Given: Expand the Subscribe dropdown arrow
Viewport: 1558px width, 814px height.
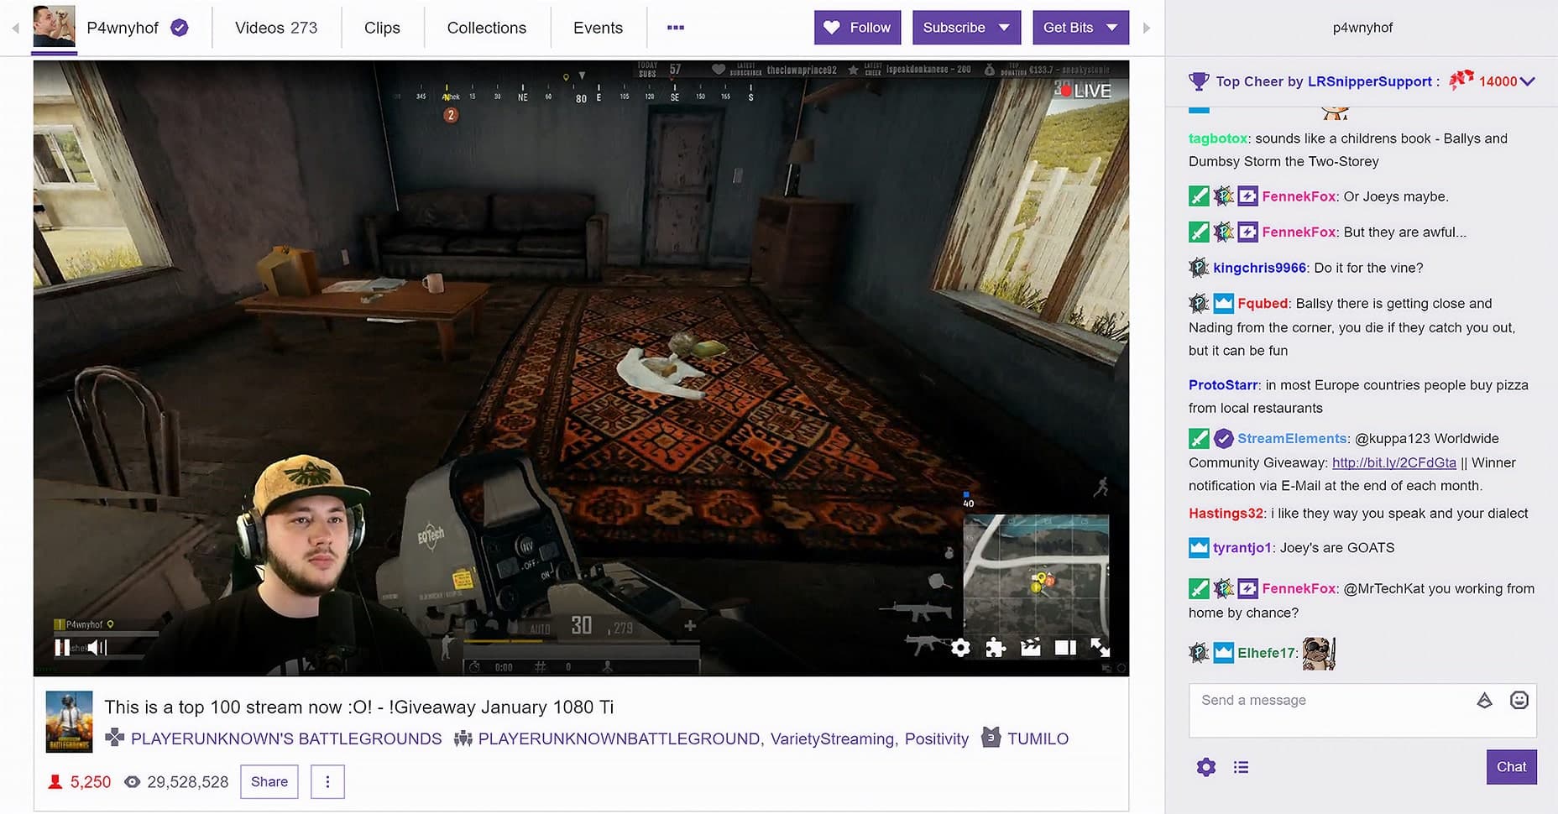Looking at the screenshot, I should [x=1005, y=28].
